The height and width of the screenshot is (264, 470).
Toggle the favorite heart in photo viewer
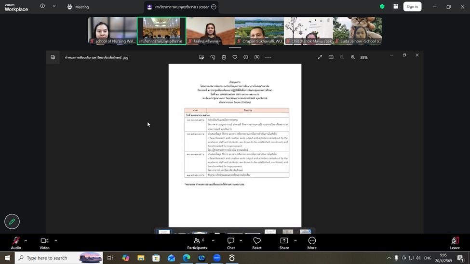pyautogui.click(x=235, y=57)
